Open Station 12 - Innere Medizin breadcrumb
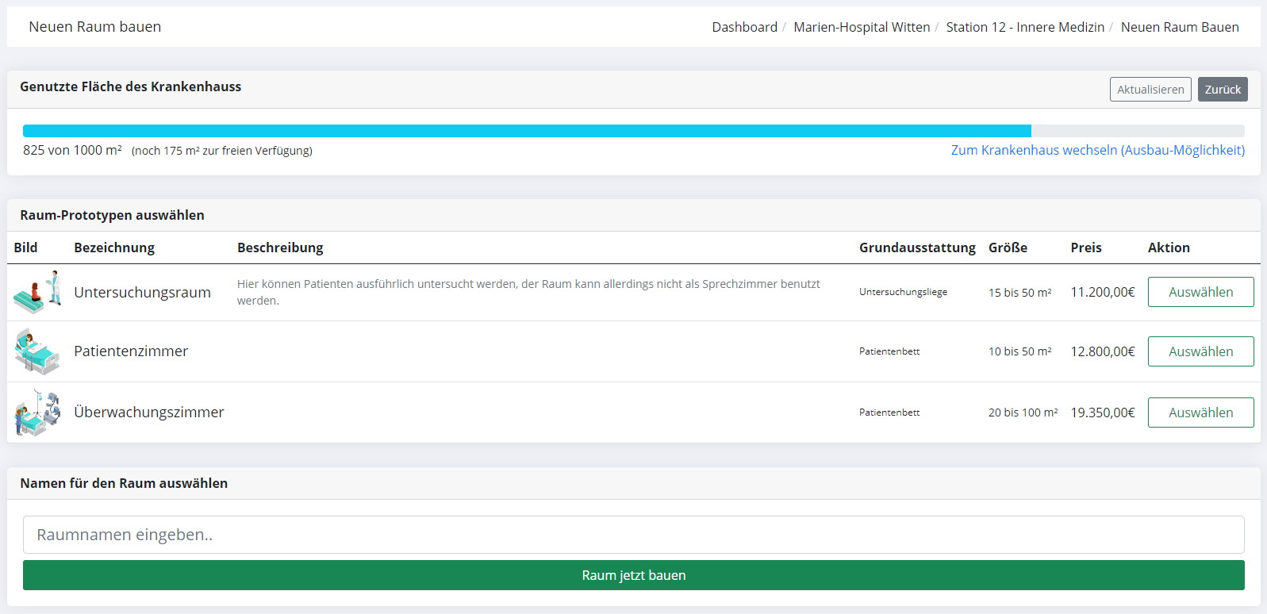The height and width of the screenshot is (614, 1267). (1025, 27)
